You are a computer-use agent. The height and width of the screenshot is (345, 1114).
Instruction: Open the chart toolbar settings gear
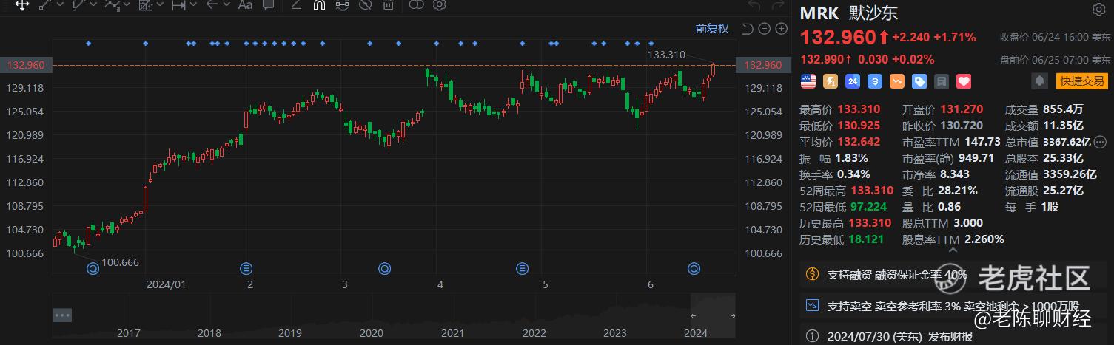(x=439, y=4)
